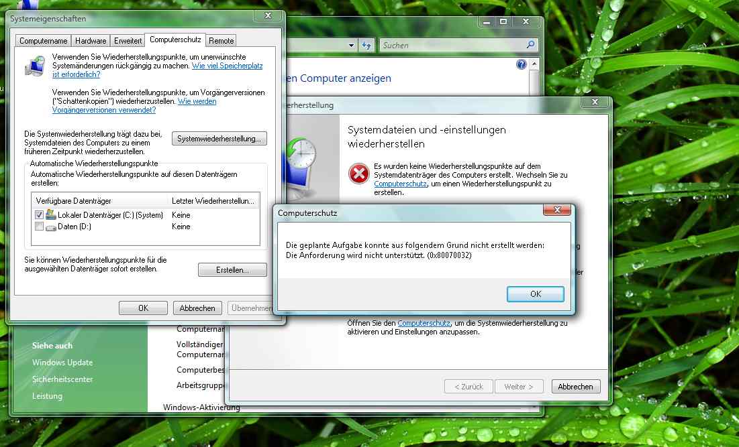This screenshot has width=739, height=447.
Task: Select the Keine cell for Daten (D:)
Action: [181, 227]
